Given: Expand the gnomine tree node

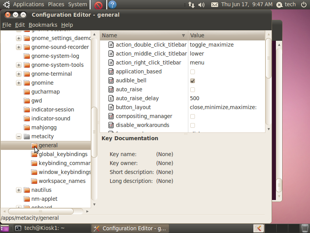Looking at the screenshot, I should pyautogui.click(x=19, y=83).
